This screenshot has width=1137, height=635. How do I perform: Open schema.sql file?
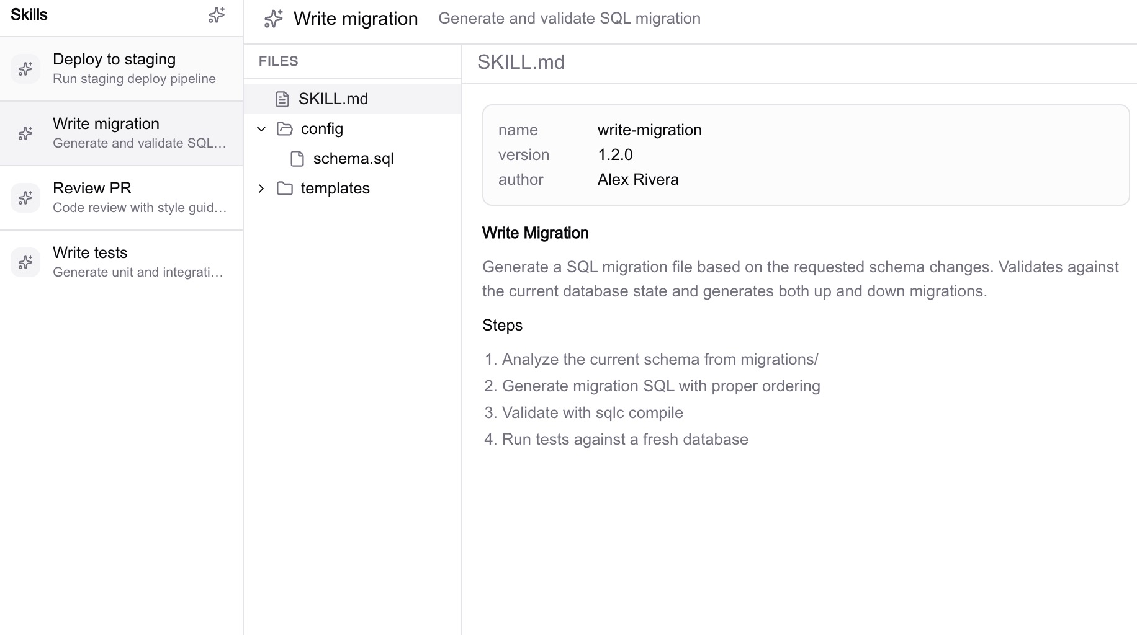353,159
